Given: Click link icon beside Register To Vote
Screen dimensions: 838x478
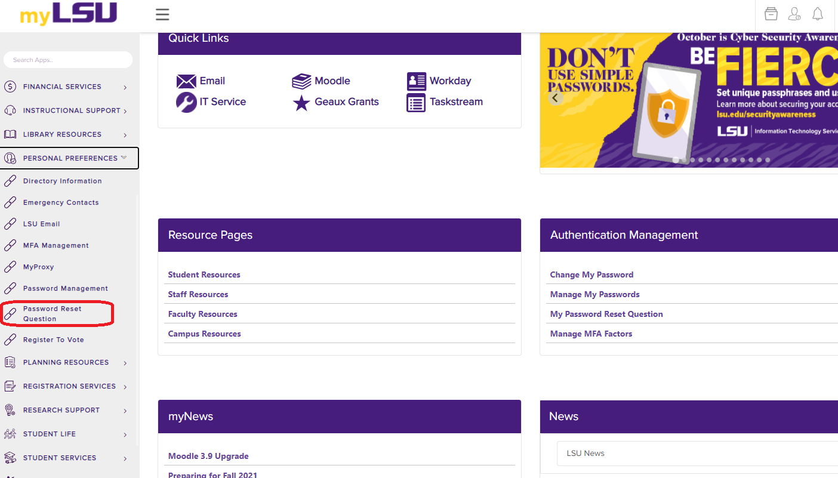Looking at the screenshot, I should point(10,340).
